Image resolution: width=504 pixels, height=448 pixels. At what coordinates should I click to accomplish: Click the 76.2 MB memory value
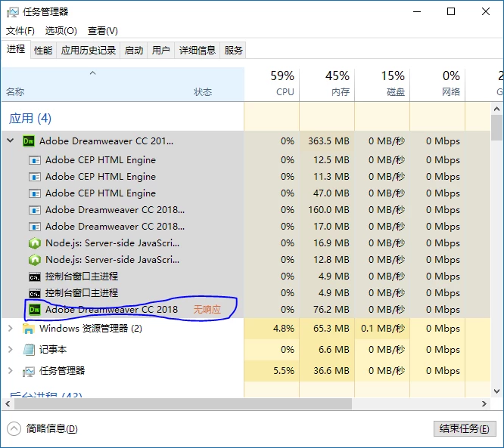pos(331,310)
